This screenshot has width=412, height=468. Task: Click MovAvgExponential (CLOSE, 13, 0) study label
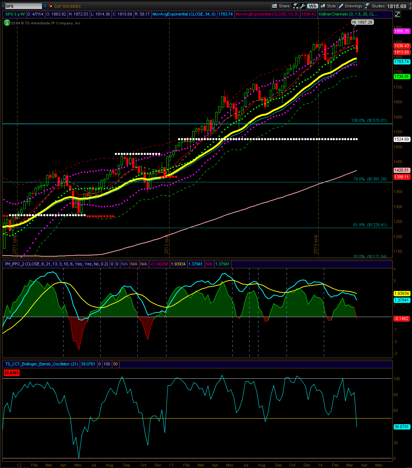[267, 14]
